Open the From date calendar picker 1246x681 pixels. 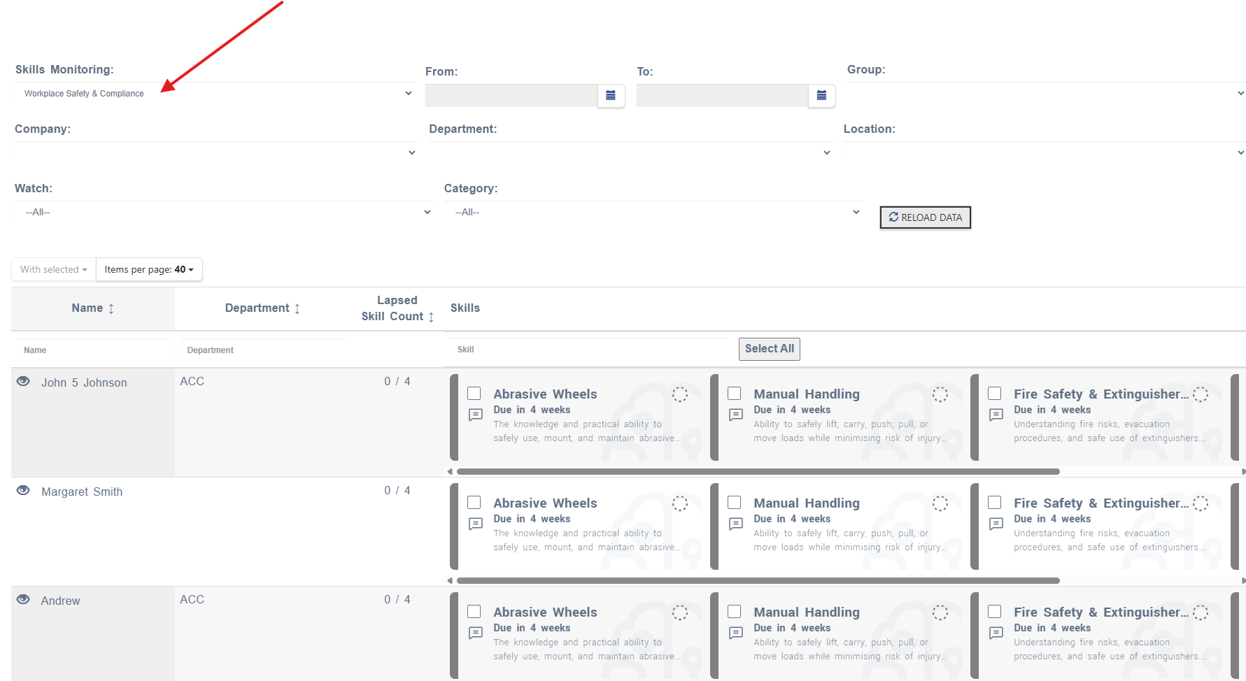(x=611, y=96)
